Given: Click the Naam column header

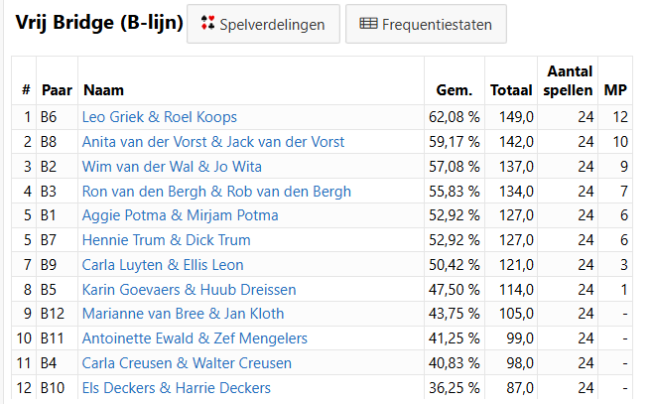Looking at the screenshot, I should tap(103, 90).
